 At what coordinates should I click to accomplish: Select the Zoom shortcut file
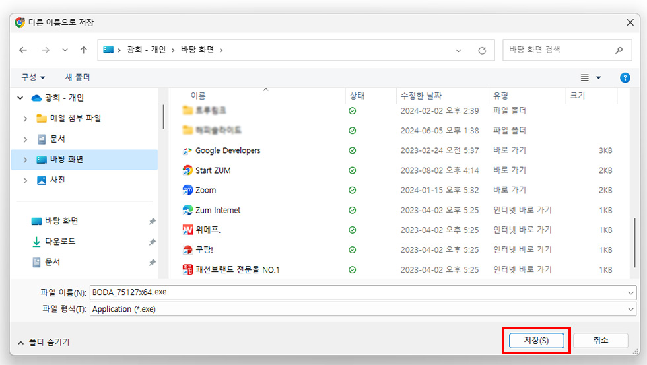click(205, 190)
